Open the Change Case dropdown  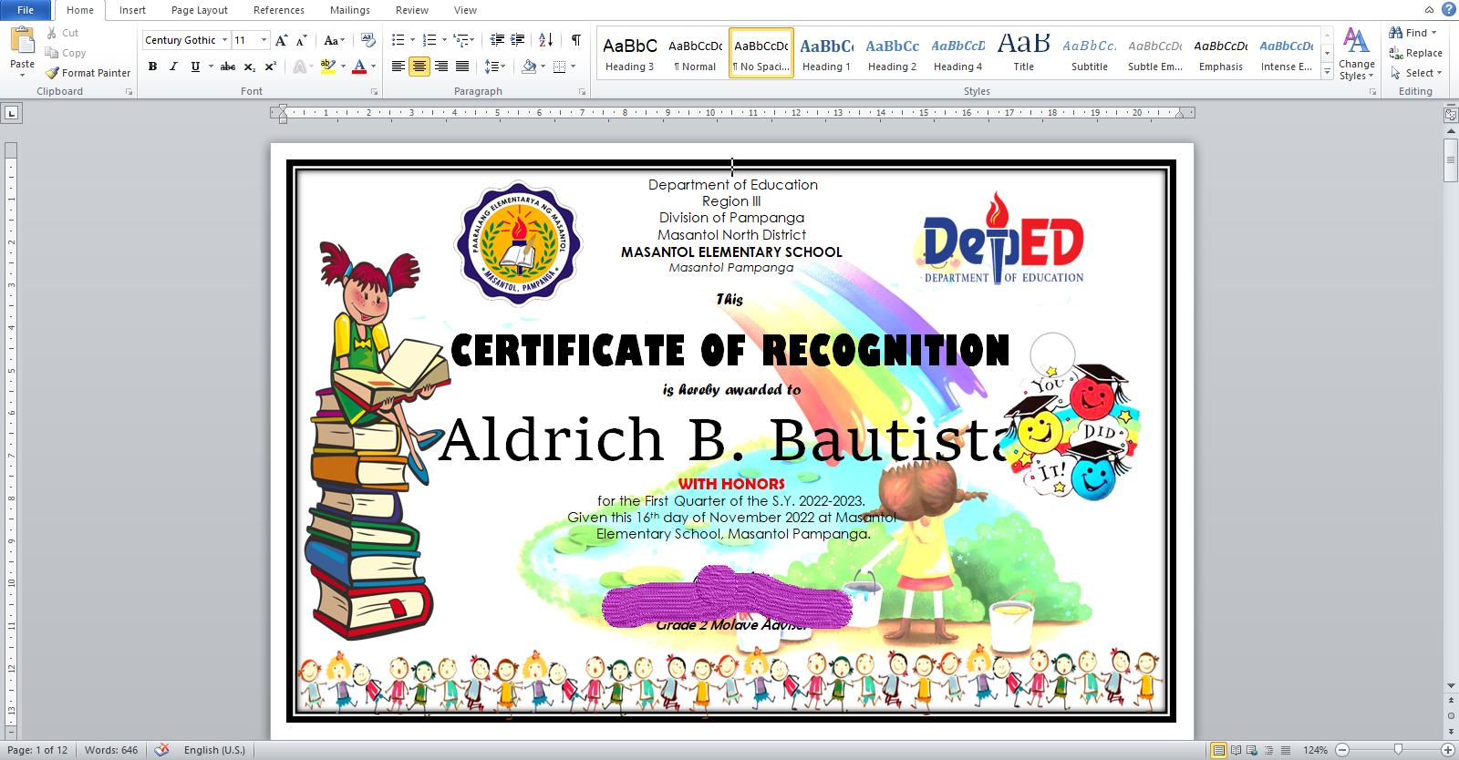(334, 40)
